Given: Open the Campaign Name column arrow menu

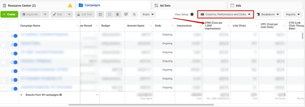Looking at the screenshot, I should click(x=77, y=26).
